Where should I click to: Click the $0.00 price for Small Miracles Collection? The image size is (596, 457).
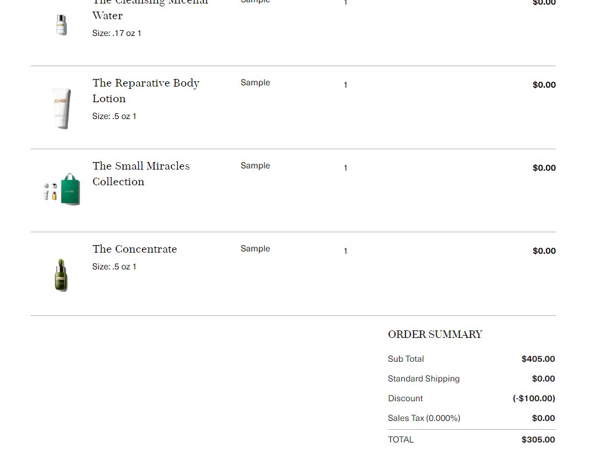544,168
